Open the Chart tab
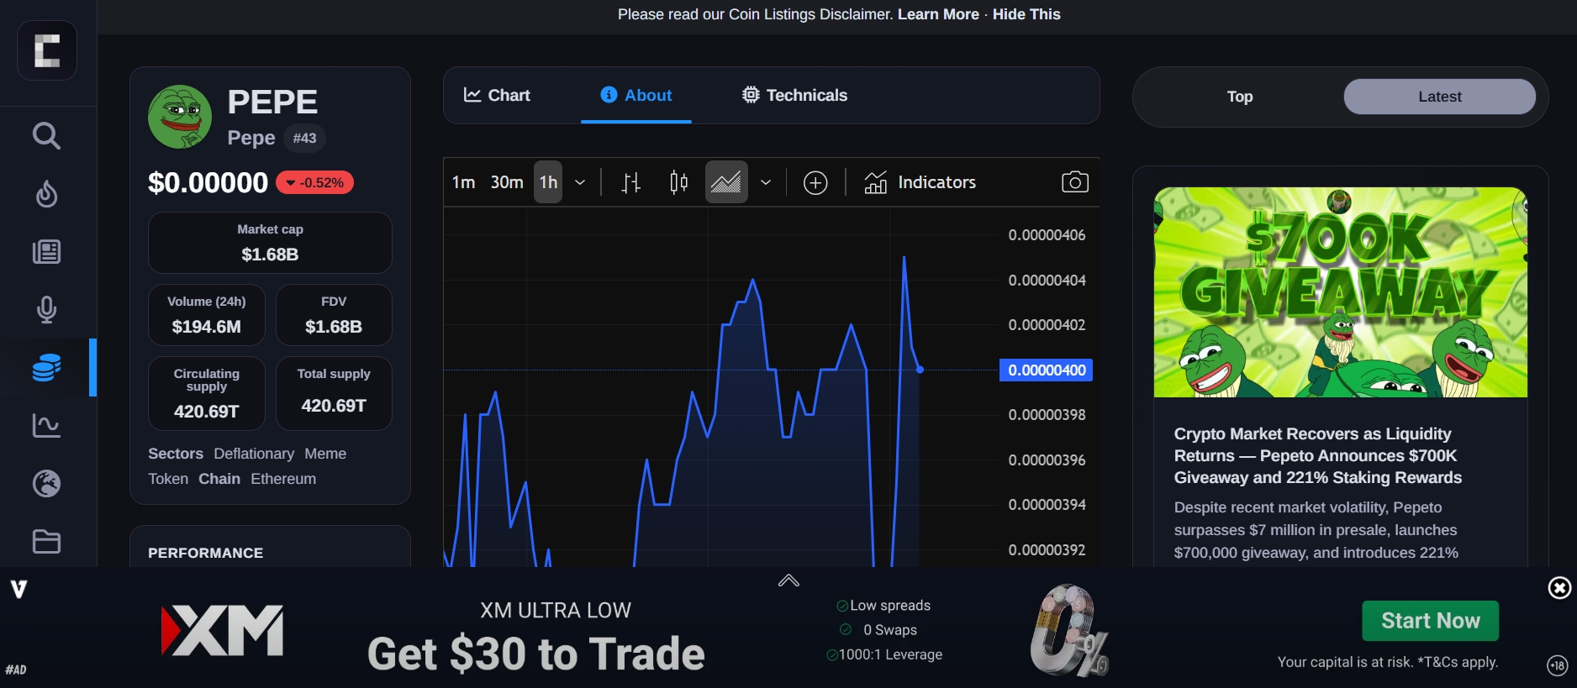The image size is (1577, 688). pos(497,95)
